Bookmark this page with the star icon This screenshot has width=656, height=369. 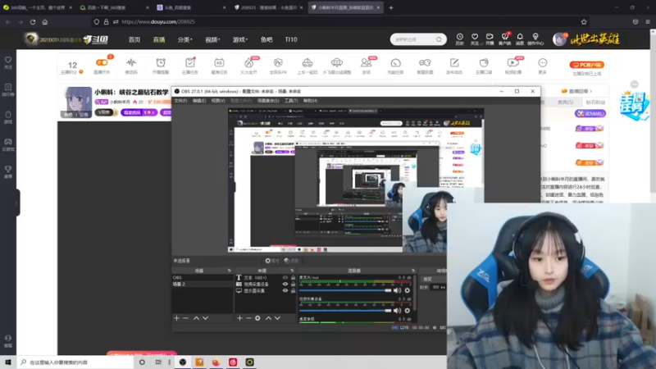[584, 22]
